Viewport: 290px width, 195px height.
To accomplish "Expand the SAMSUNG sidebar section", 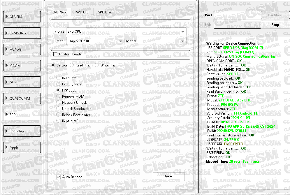I will pos(22,33).
